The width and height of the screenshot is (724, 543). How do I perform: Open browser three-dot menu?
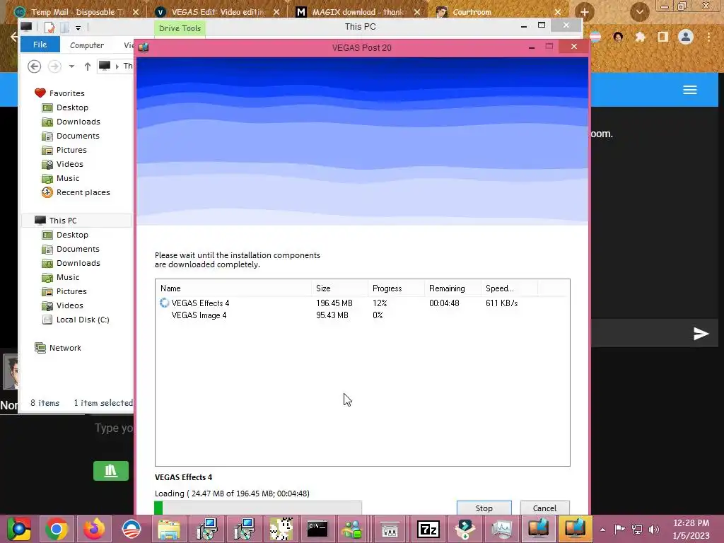708,37
